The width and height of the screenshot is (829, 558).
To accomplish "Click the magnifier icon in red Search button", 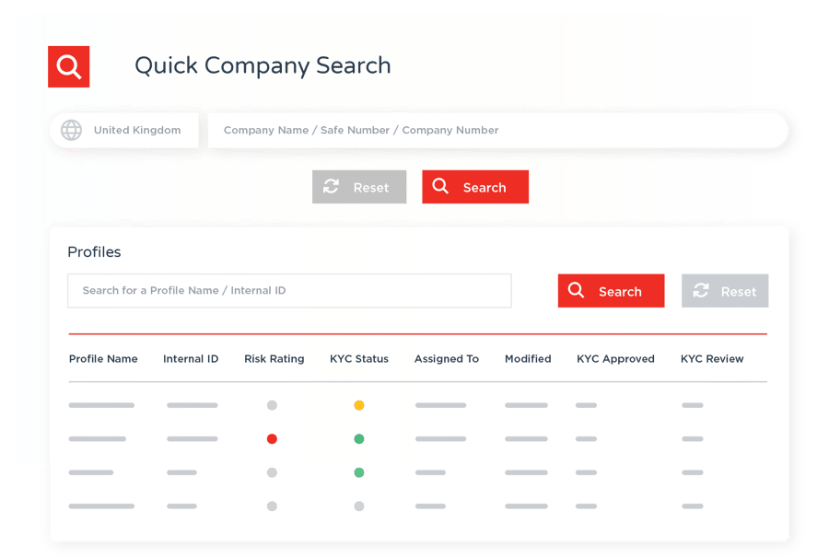I will [x=443, y=187].
